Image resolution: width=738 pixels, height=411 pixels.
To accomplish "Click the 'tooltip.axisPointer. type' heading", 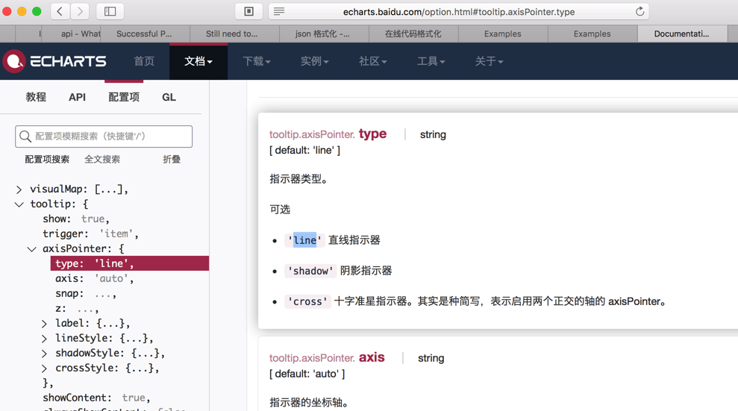I will point(328,134).
